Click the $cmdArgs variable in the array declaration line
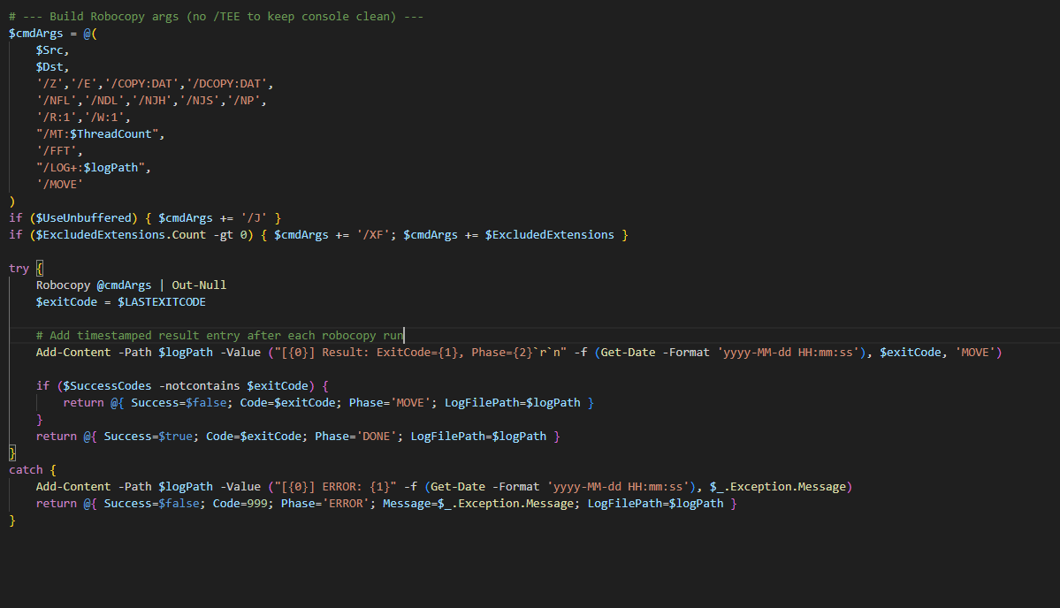The width and height of the screenshot is (1060, 608). point(36,33)
